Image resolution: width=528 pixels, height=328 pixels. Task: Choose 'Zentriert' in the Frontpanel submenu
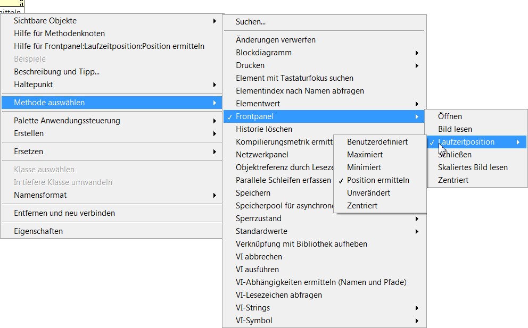coord(453,180)
